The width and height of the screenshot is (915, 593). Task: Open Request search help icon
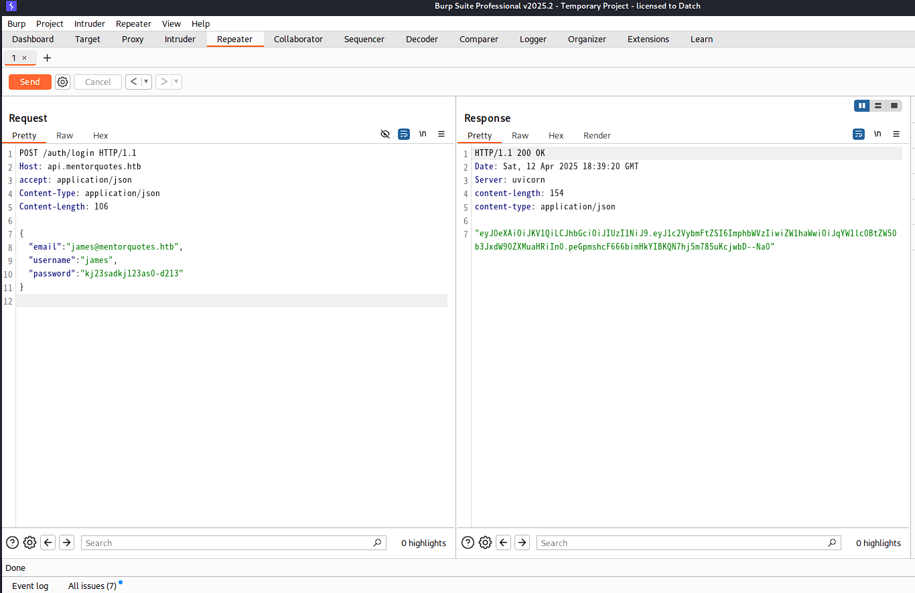pos(12,543)
